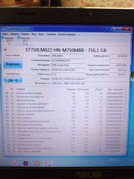Screen dimensions: 134x179
Task: Select the Пропускная способность row
Action: point(64,97)
